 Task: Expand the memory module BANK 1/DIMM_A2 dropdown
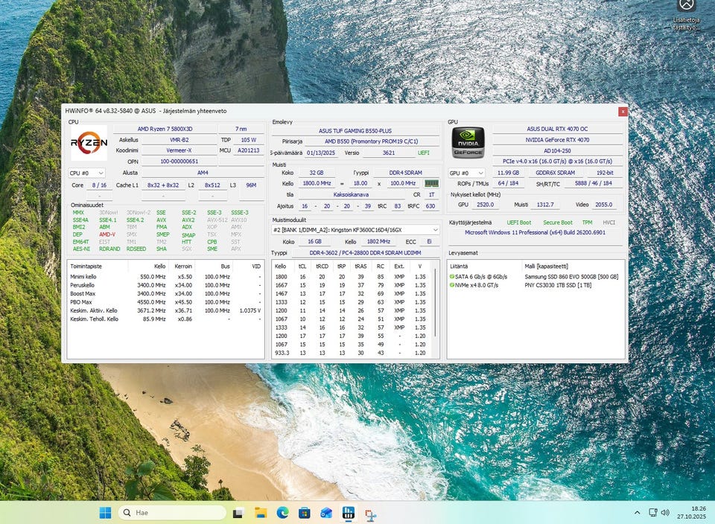[356, 230]
